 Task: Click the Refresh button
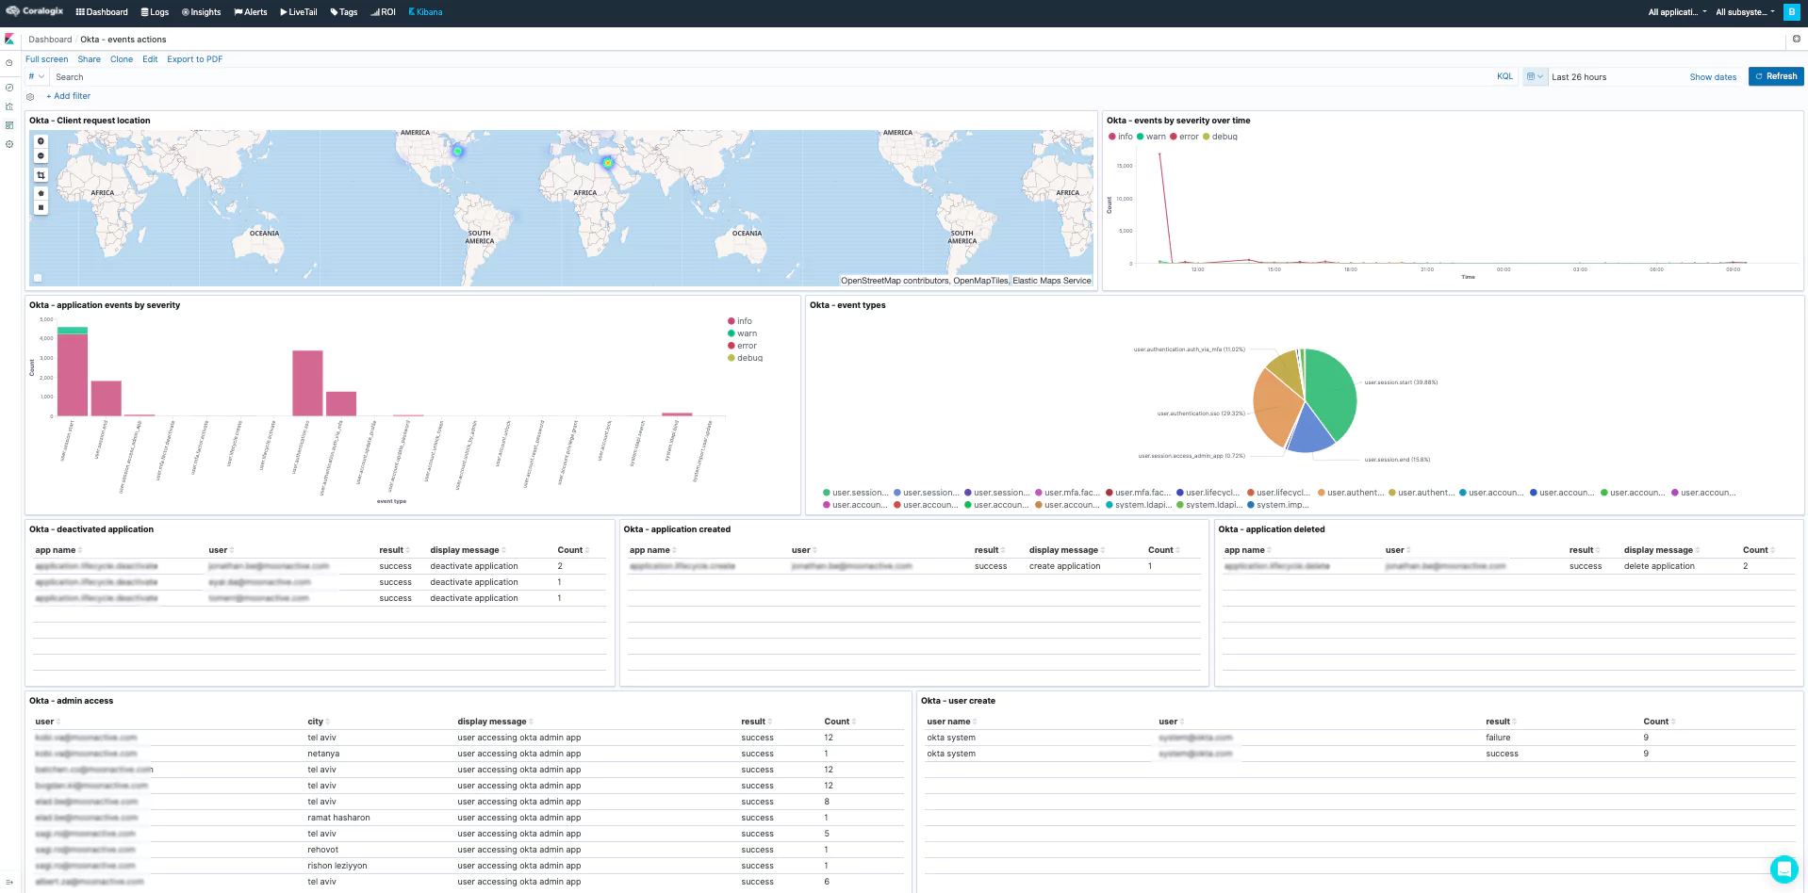1776,76
